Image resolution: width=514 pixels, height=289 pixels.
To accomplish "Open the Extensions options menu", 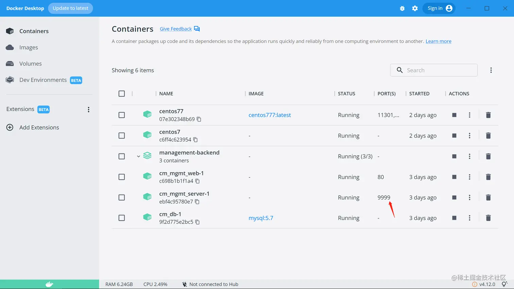I will [88, 110].
